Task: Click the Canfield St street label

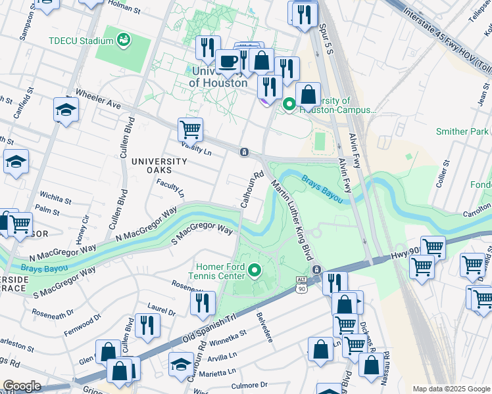Action: coord(23,103)
